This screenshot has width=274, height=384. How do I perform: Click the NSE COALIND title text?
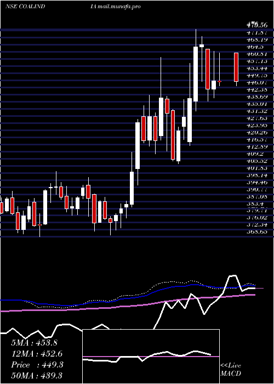[25, 7]
